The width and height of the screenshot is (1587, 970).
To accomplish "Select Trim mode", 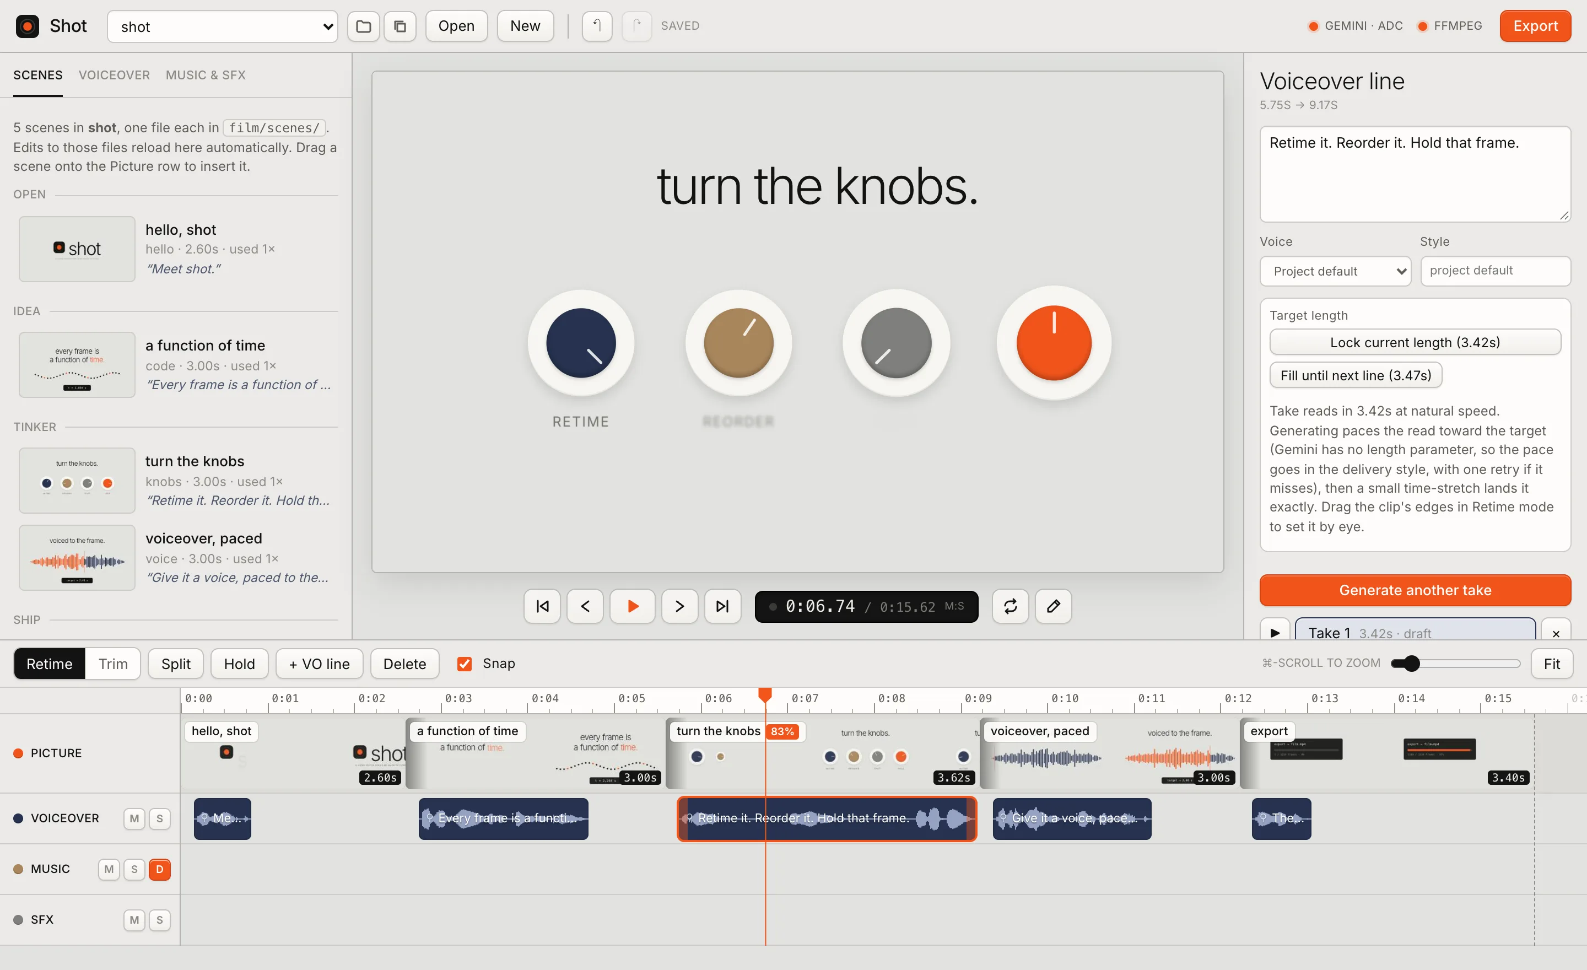I will click(x=113, y=664).
